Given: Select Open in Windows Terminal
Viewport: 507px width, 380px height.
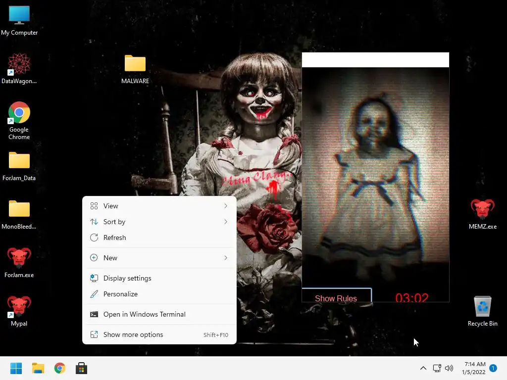Looking at the screenshot, I should (x=159, y=314).
